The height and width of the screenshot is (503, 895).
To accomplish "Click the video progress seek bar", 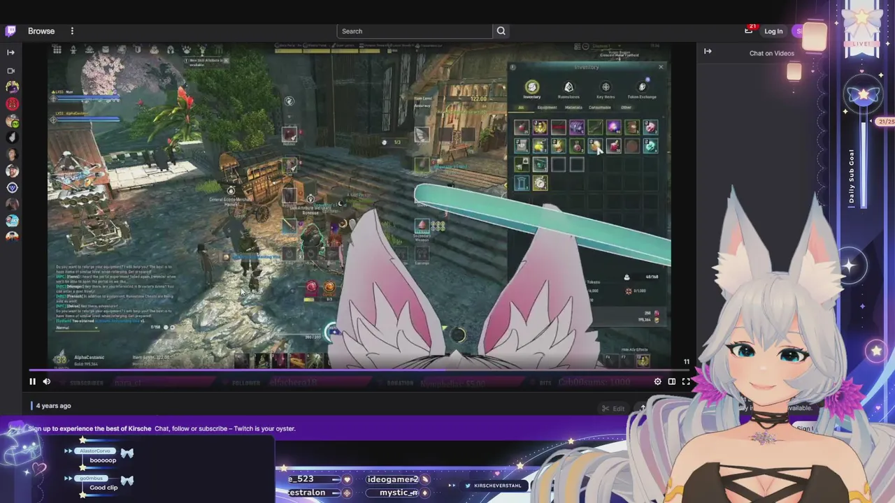I will click(x=359, y=370).
